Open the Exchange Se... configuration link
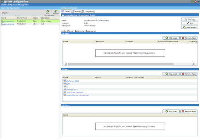This screenshot has width=200, height=139. (9, 24)
